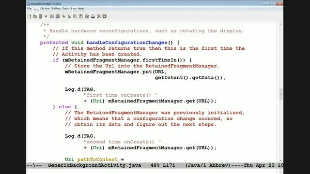Open the File menu
The image size is (310, 174).
pyautogui.click(x=29, y=9)
